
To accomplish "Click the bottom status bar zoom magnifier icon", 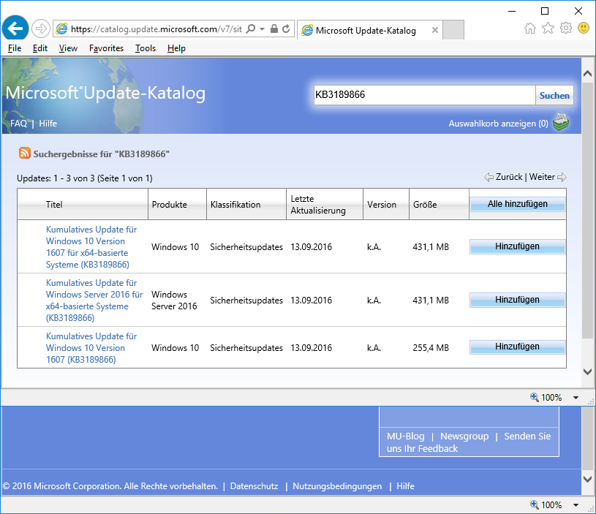I will 535,504.
